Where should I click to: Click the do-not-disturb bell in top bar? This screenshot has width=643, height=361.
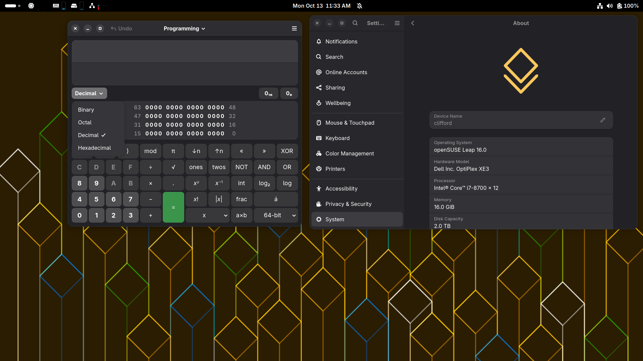click(x=360, y=6)
